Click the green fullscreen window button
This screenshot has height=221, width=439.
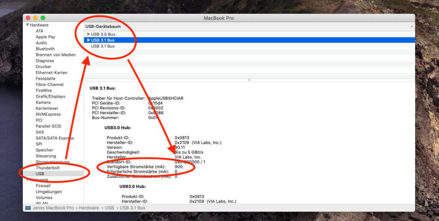tap(43, 18)
